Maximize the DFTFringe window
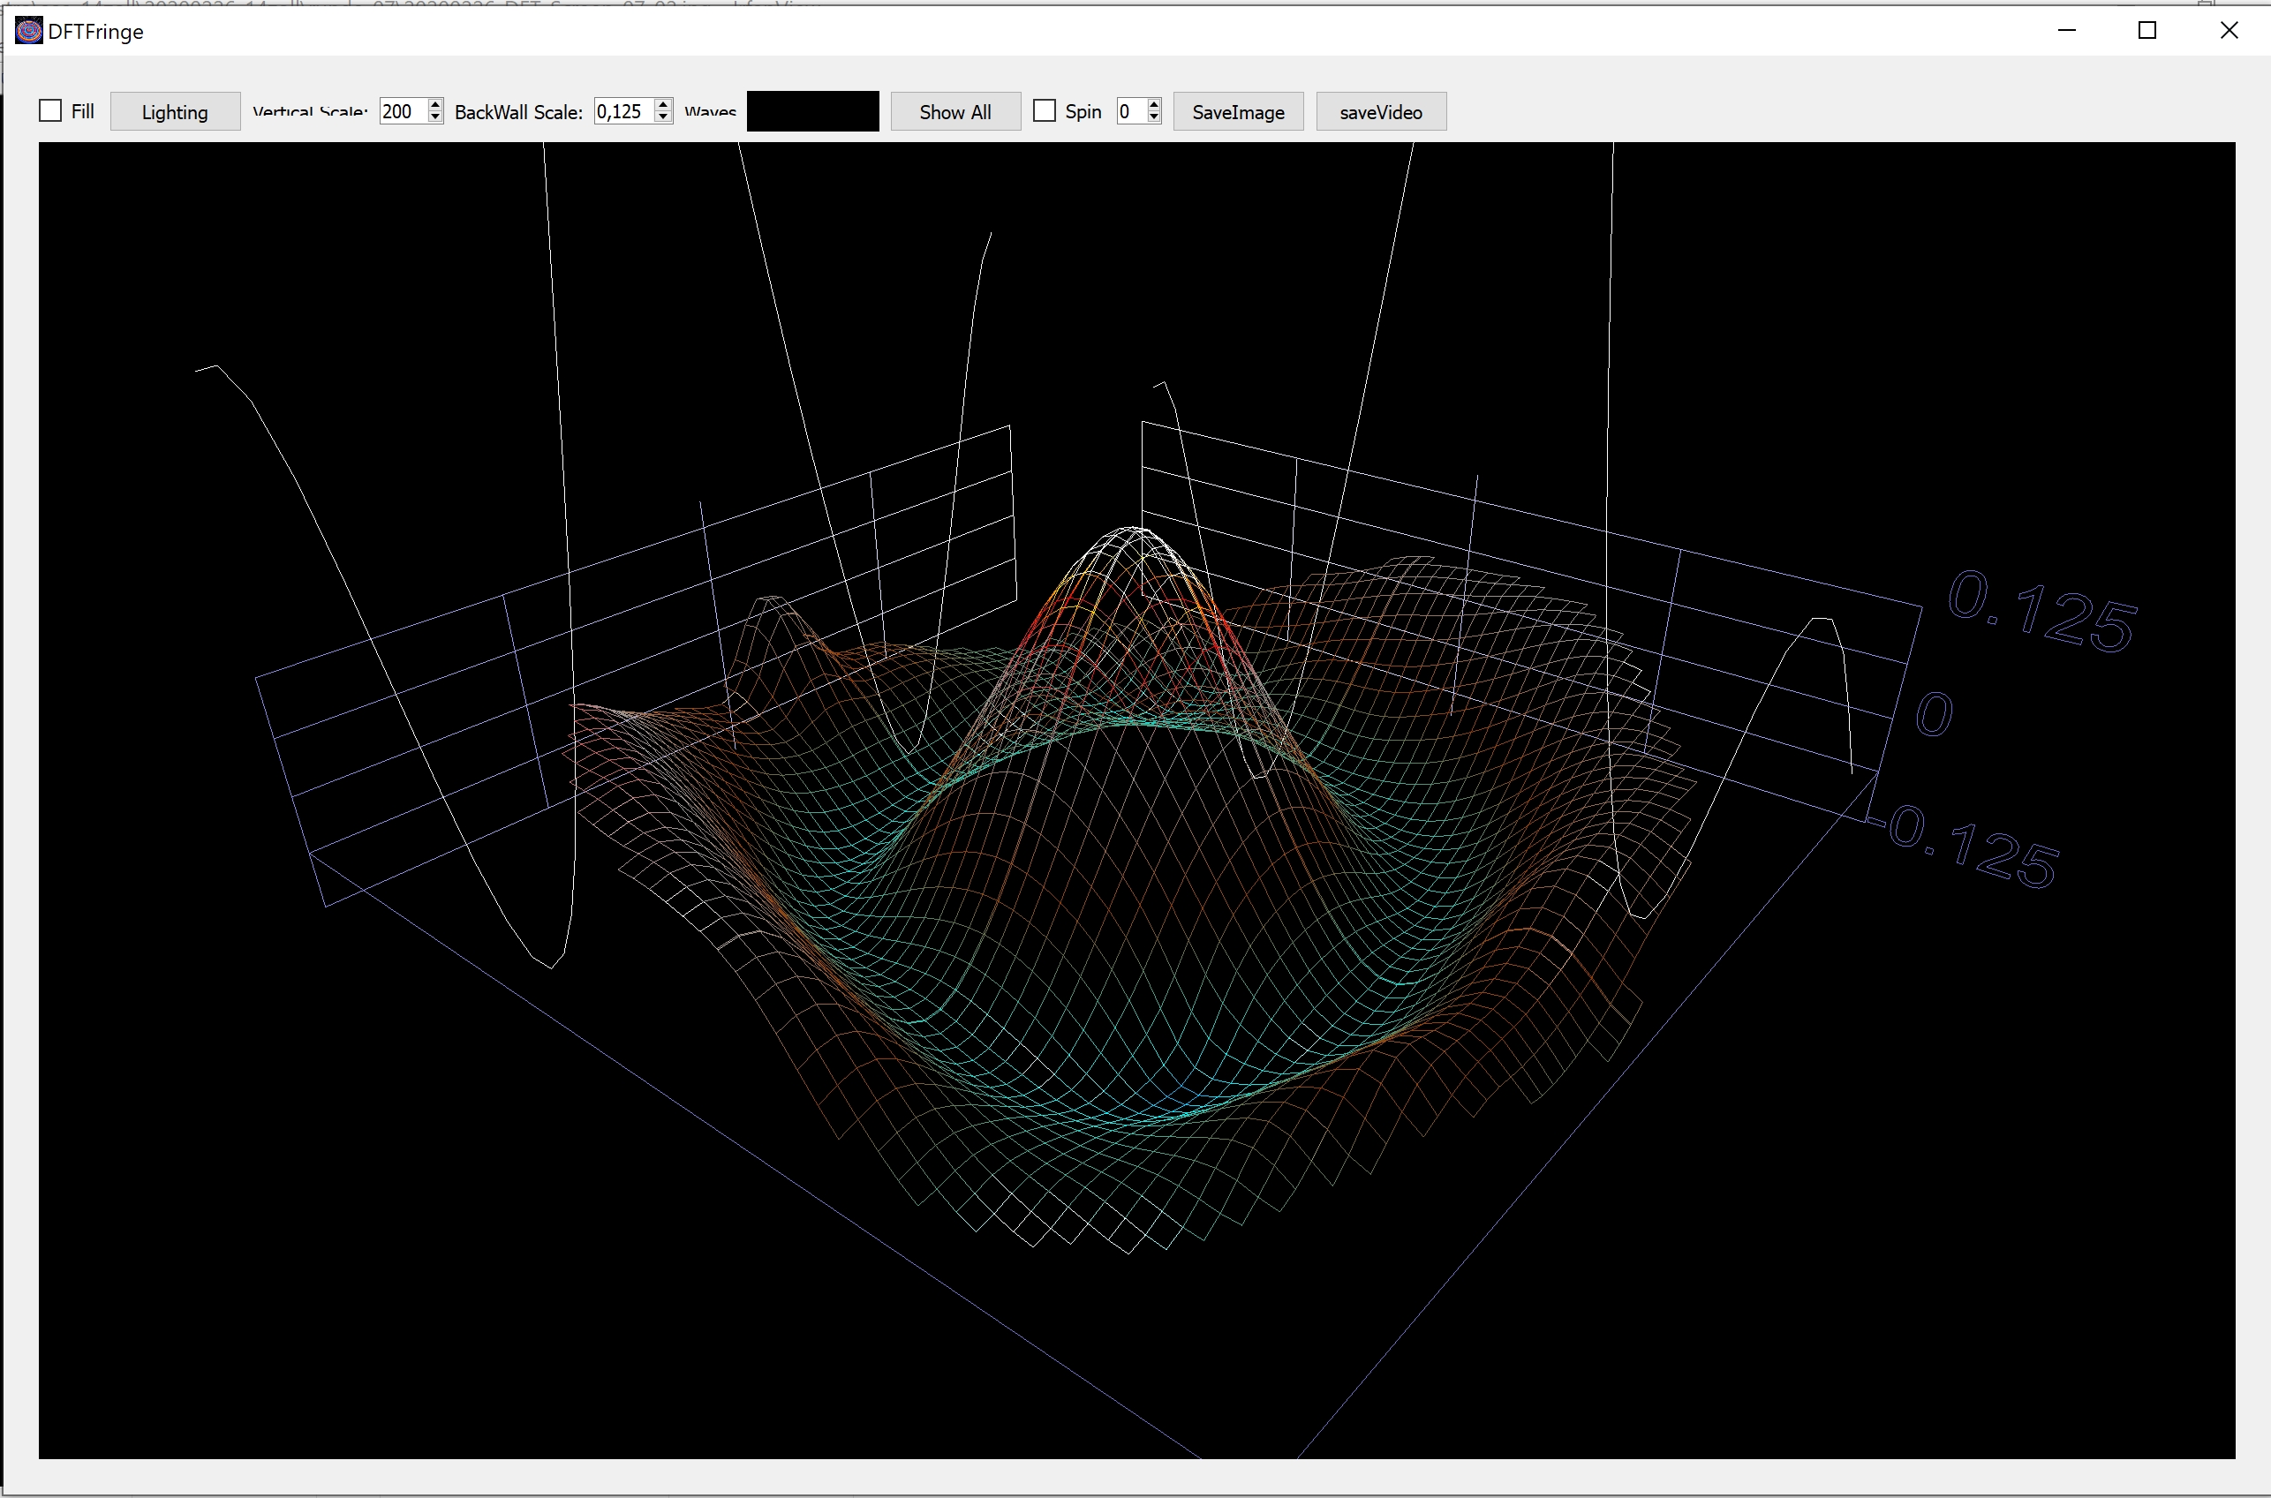 point(2147,31)
